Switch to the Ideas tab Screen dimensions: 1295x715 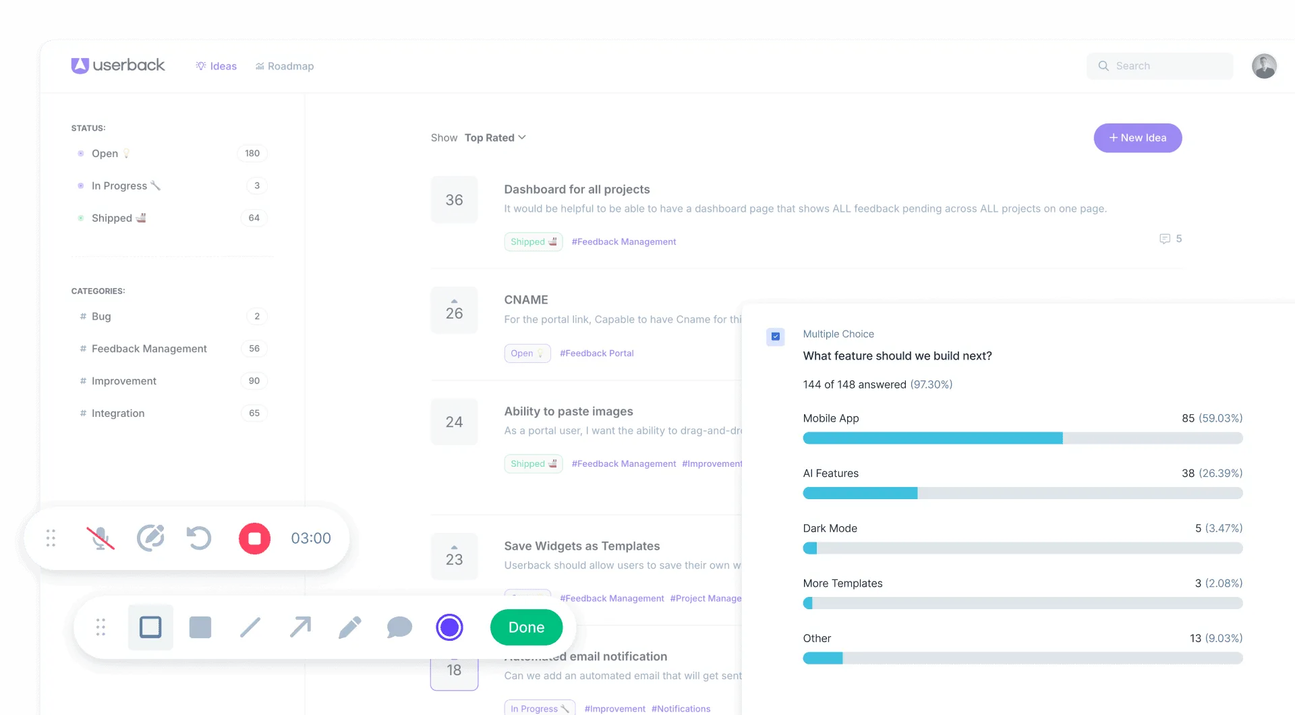click(216, 65)
